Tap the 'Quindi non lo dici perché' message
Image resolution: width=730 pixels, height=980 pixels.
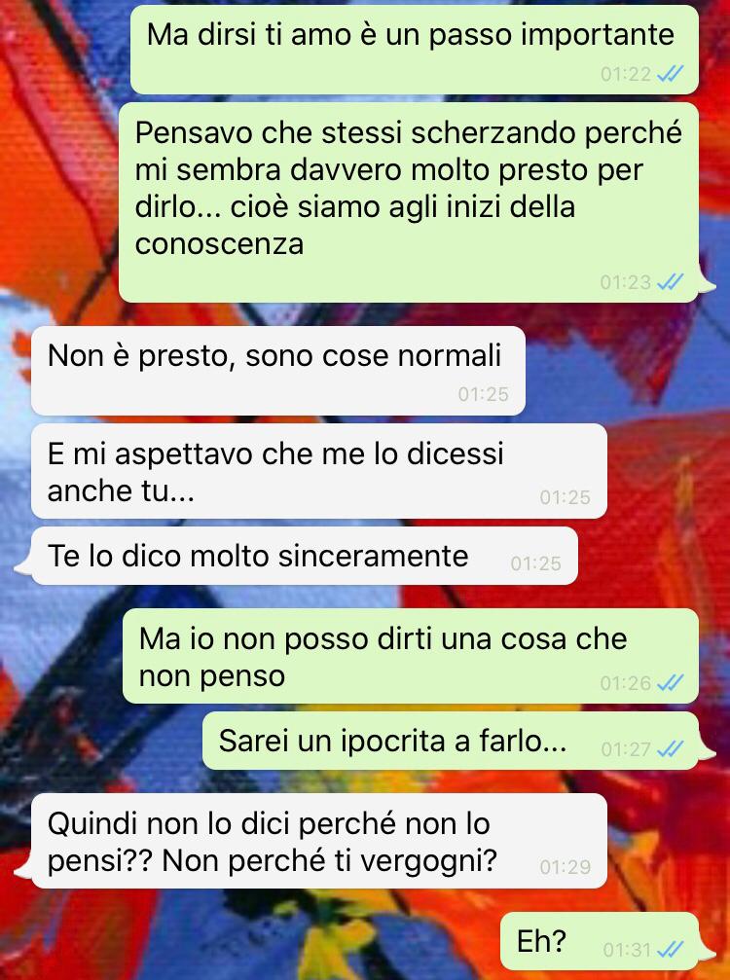click(318, 841)
